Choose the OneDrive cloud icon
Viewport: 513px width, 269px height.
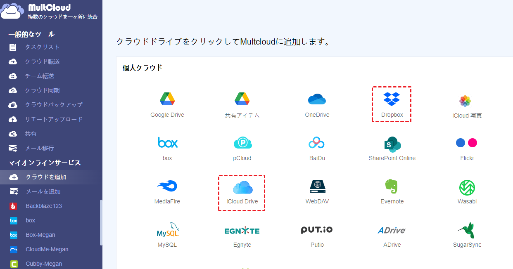point(317,99)
